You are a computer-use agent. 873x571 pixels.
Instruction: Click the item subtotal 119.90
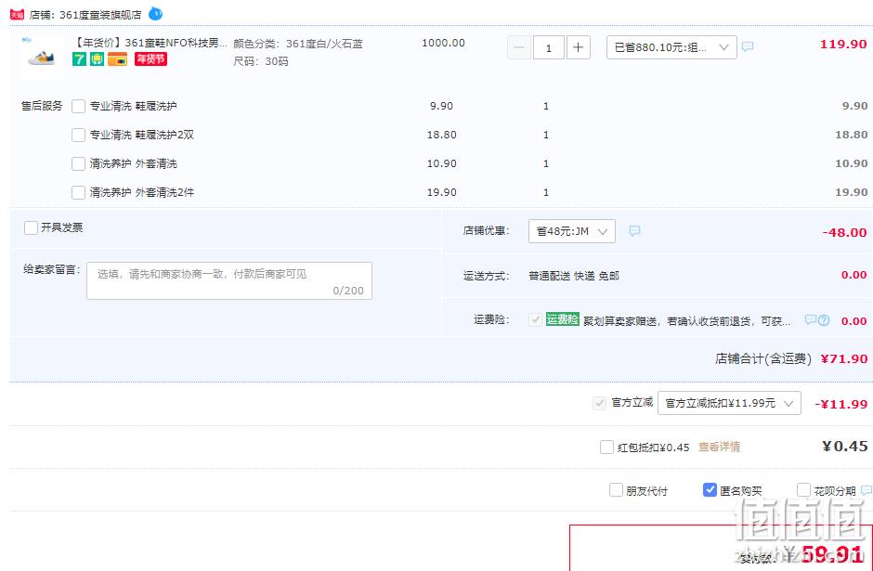[843, 44]
